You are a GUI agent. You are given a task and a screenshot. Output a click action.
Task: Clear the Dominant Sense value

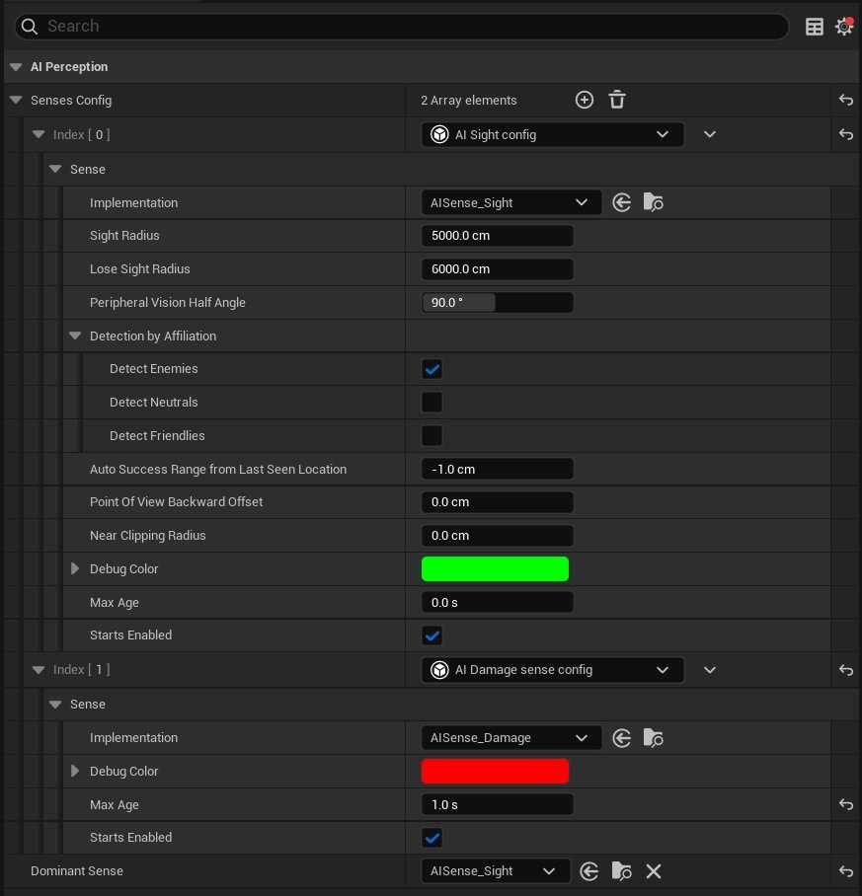pos(653,871)
